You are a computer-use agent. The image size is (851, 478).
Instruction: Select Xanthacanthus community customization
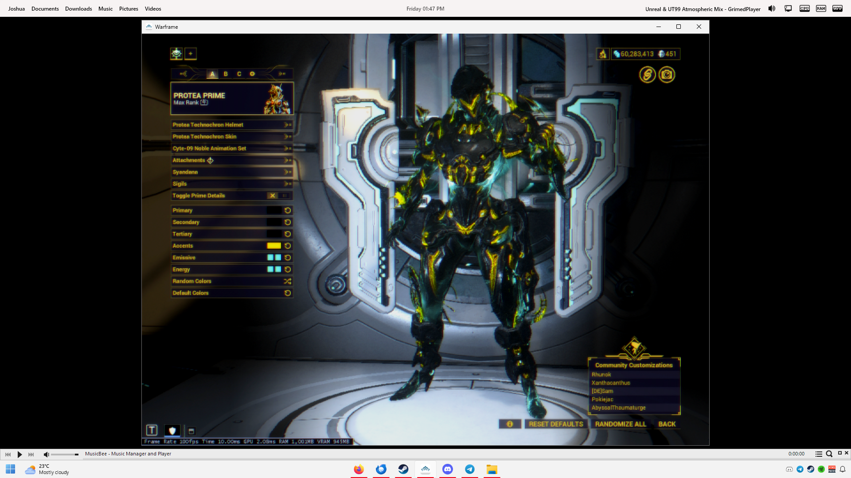[x=634, y=383]
